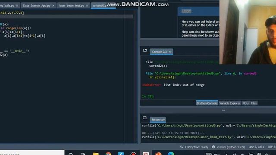Select the Console 2/A tab

click(x=160, y=52)
